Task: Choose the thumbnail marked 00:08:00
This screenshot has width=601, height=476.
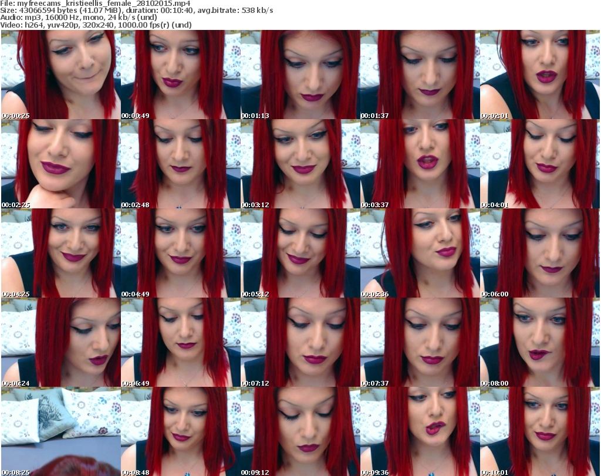Action: coord(540,343)
